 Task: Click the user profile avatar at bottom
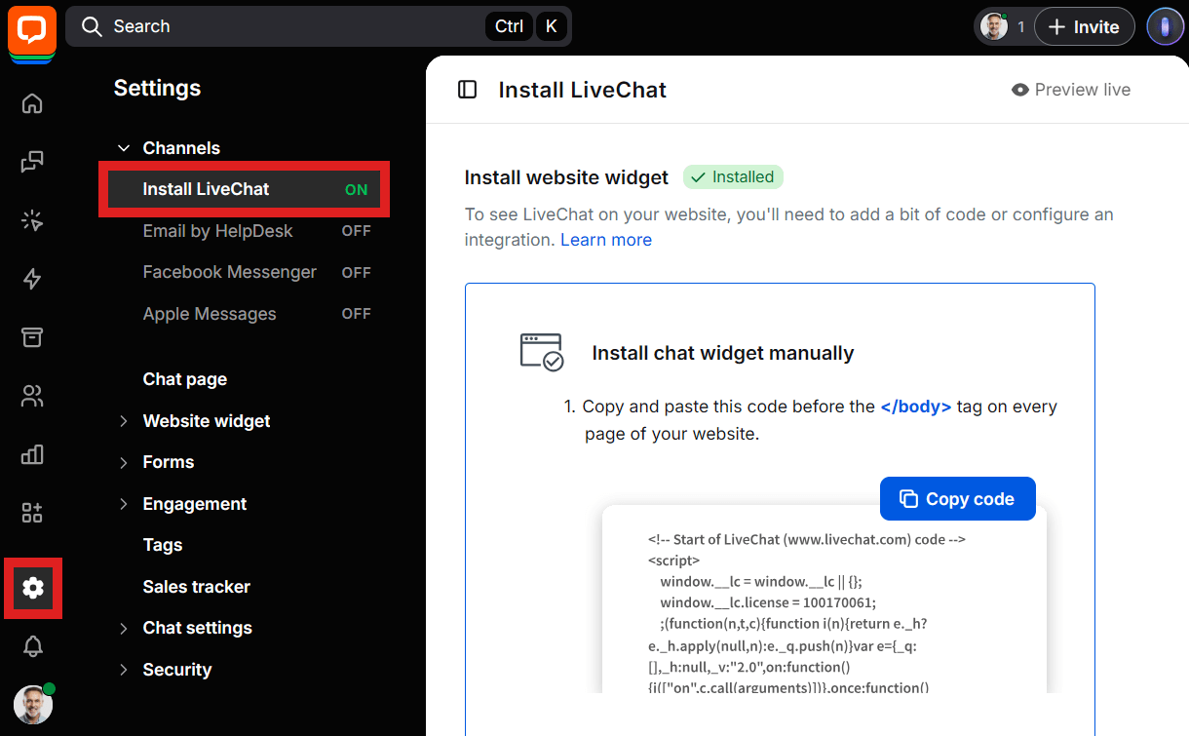point(33,705)
